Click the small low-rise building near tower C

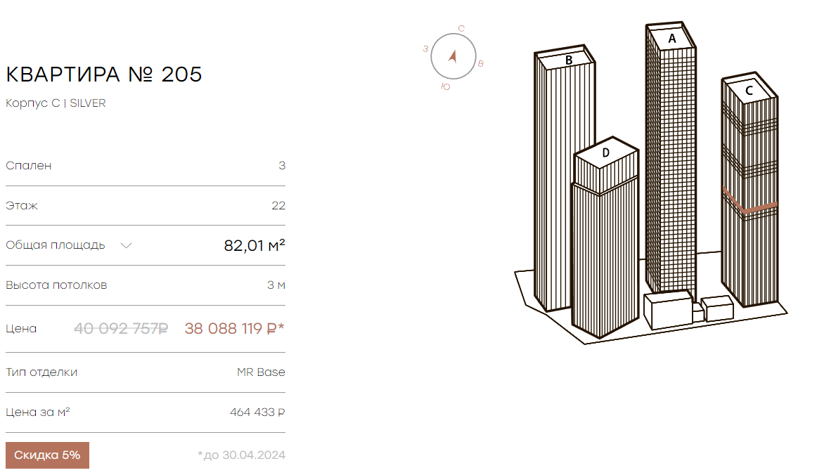717,308
